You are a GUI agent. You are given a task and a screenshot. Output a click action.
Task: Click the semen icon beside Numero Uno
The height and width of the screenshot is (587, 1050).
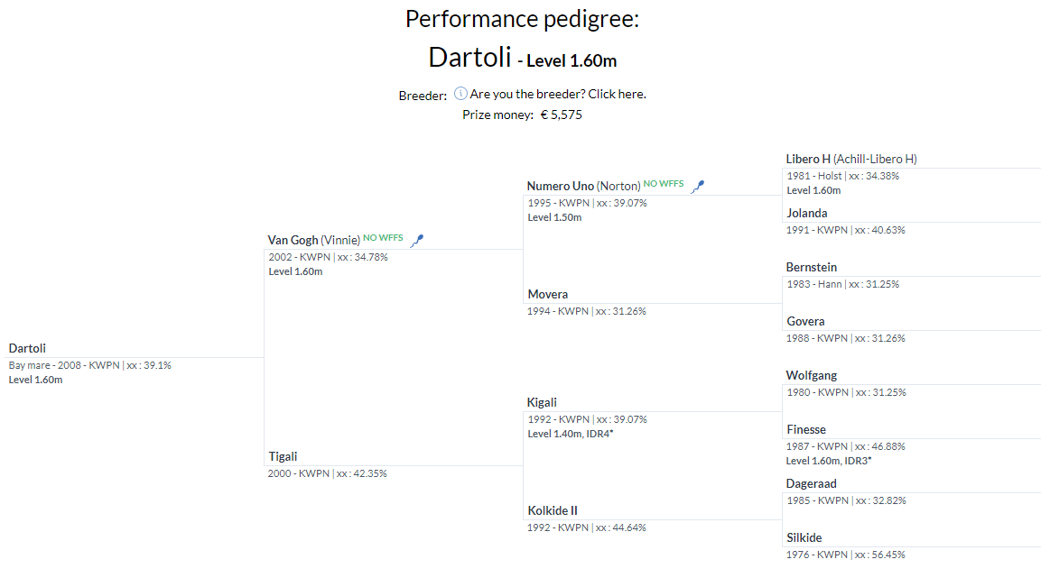coord(697,187)
